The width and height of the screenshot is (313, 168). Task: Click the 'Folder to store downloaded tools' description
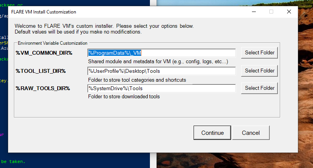pos(124,97)
